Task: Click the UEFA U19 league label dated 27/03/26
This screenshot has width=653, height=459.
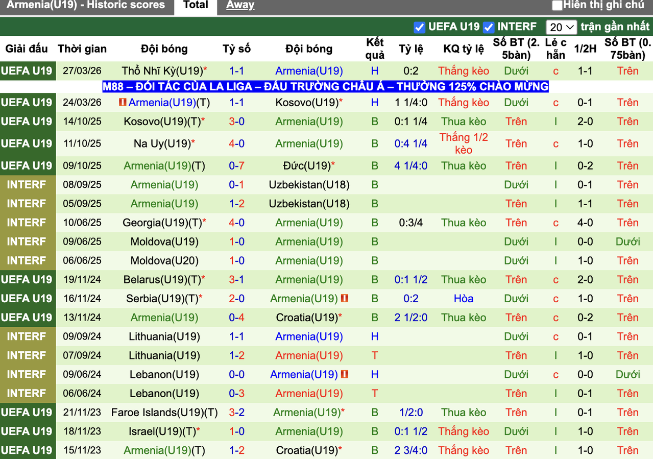Action: [27, 71]
